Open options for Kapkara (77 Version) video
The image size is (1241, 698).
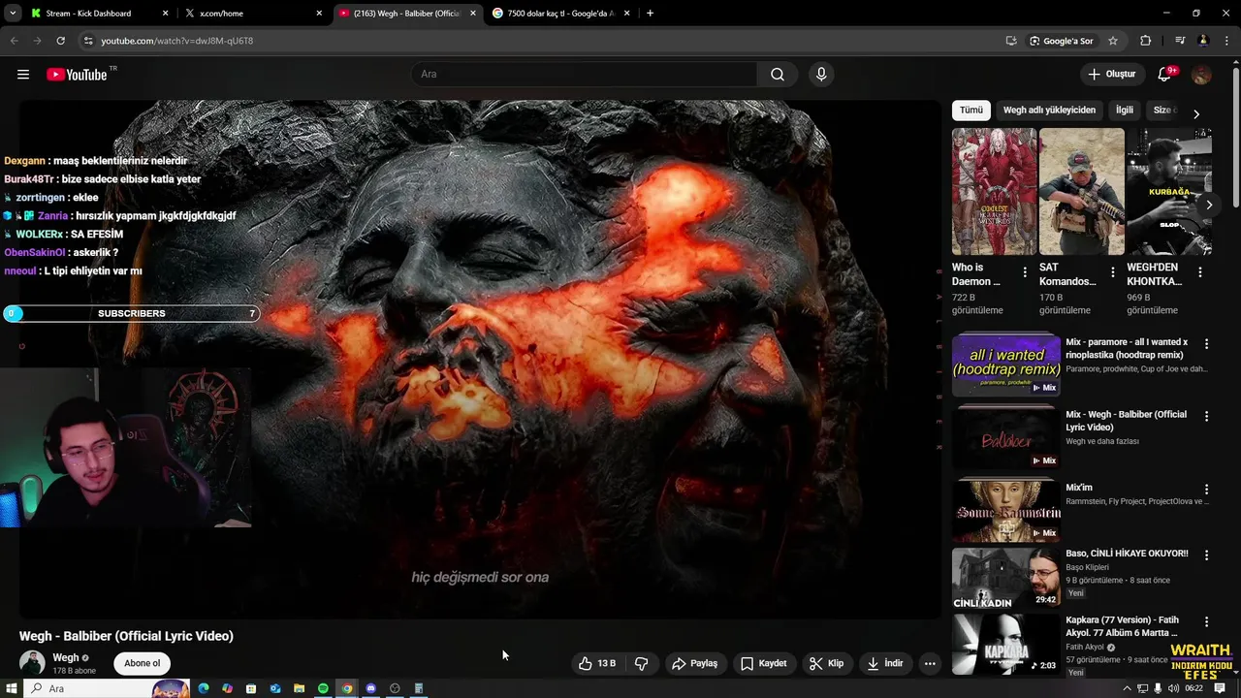tap(1206, 622)
